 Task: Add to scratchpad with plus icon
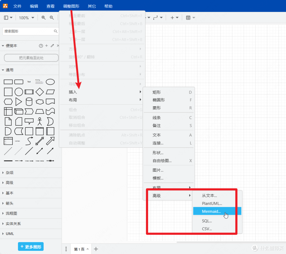tap(47, 46)
